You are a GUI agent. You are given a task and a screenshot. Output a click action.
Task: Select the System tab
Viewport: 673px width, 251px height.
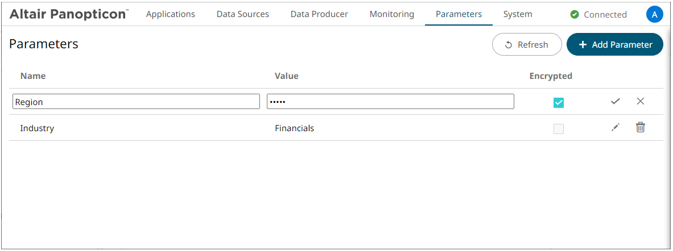coord(518,14)
